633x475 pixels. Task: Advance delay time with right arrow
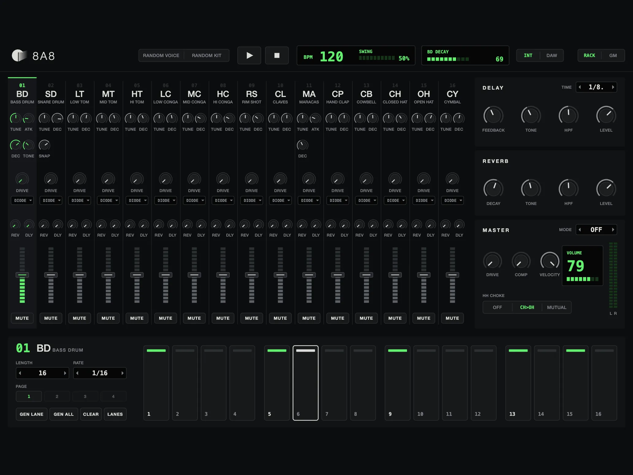[613, 87]
